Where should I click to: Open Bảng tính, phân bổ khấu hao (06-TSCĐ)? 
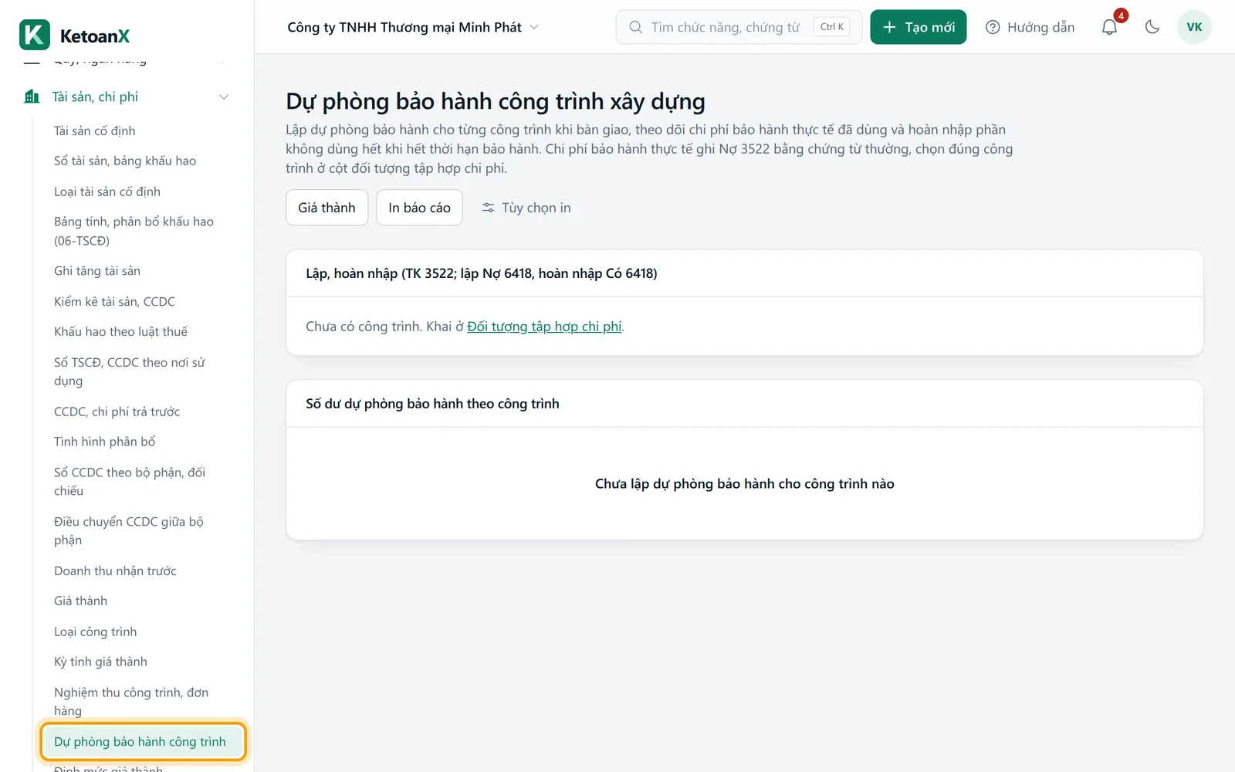click(x=134, y=231)
